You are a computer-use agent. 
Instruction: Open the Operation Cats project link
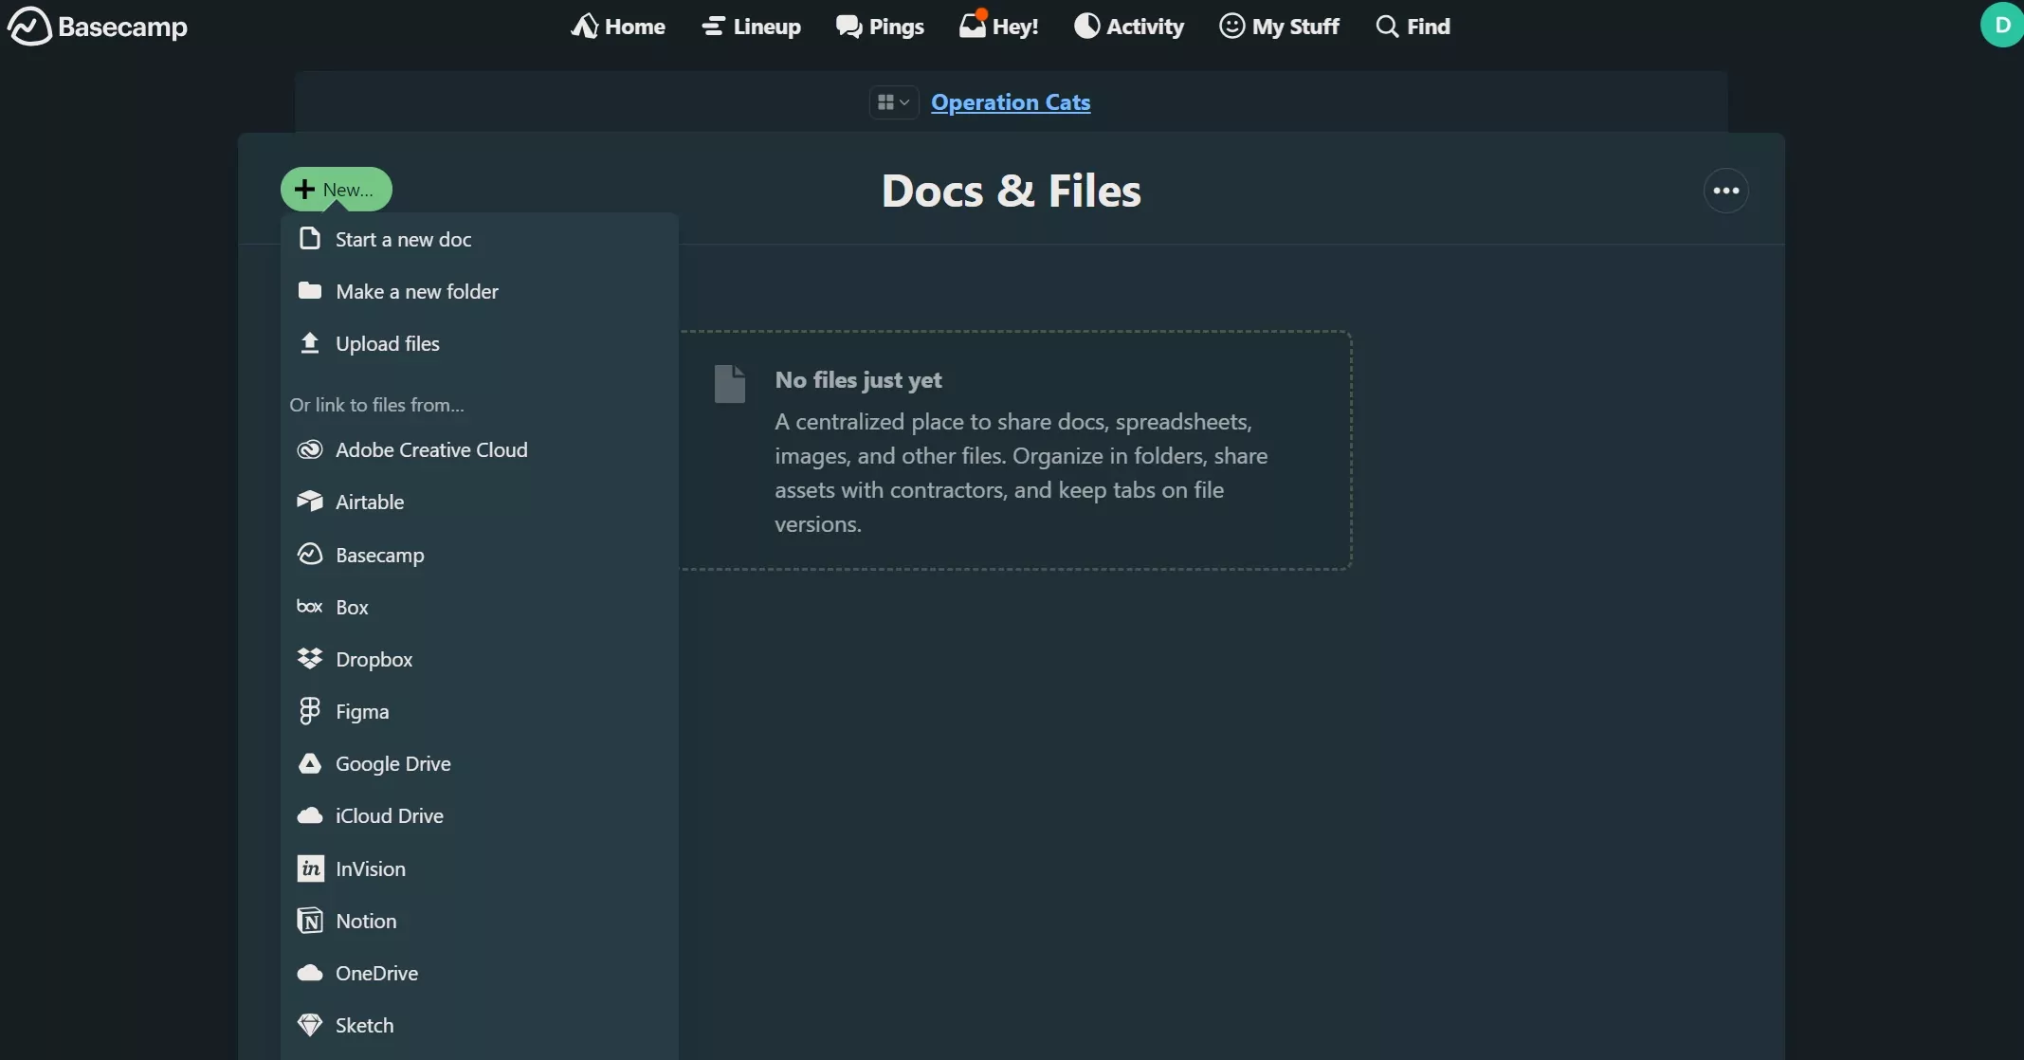[x=1011, y=101]
